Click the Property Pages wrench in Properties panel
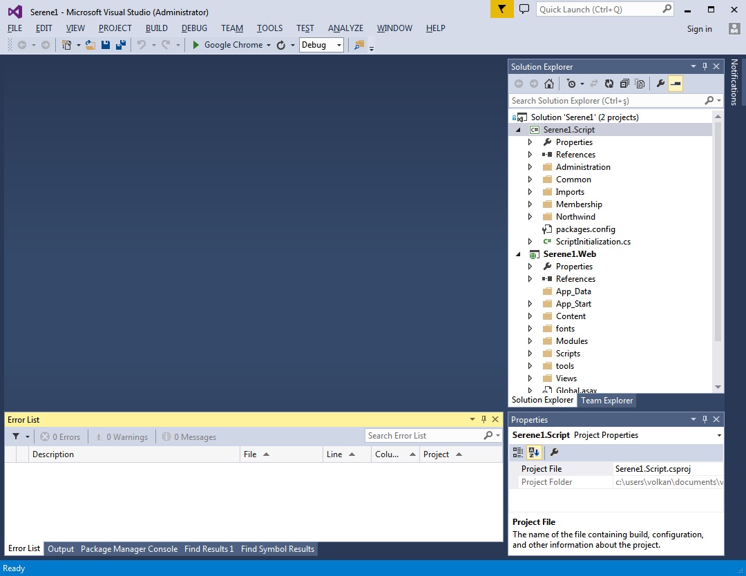This screenshot has width=746, height=576. click(554, 452)
